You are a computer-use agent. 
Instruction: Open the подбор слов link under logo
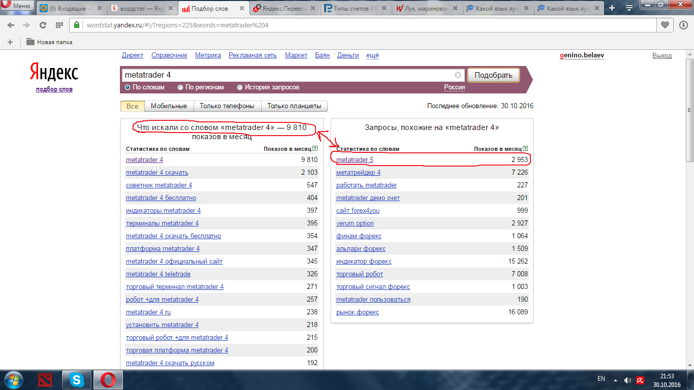54,89
